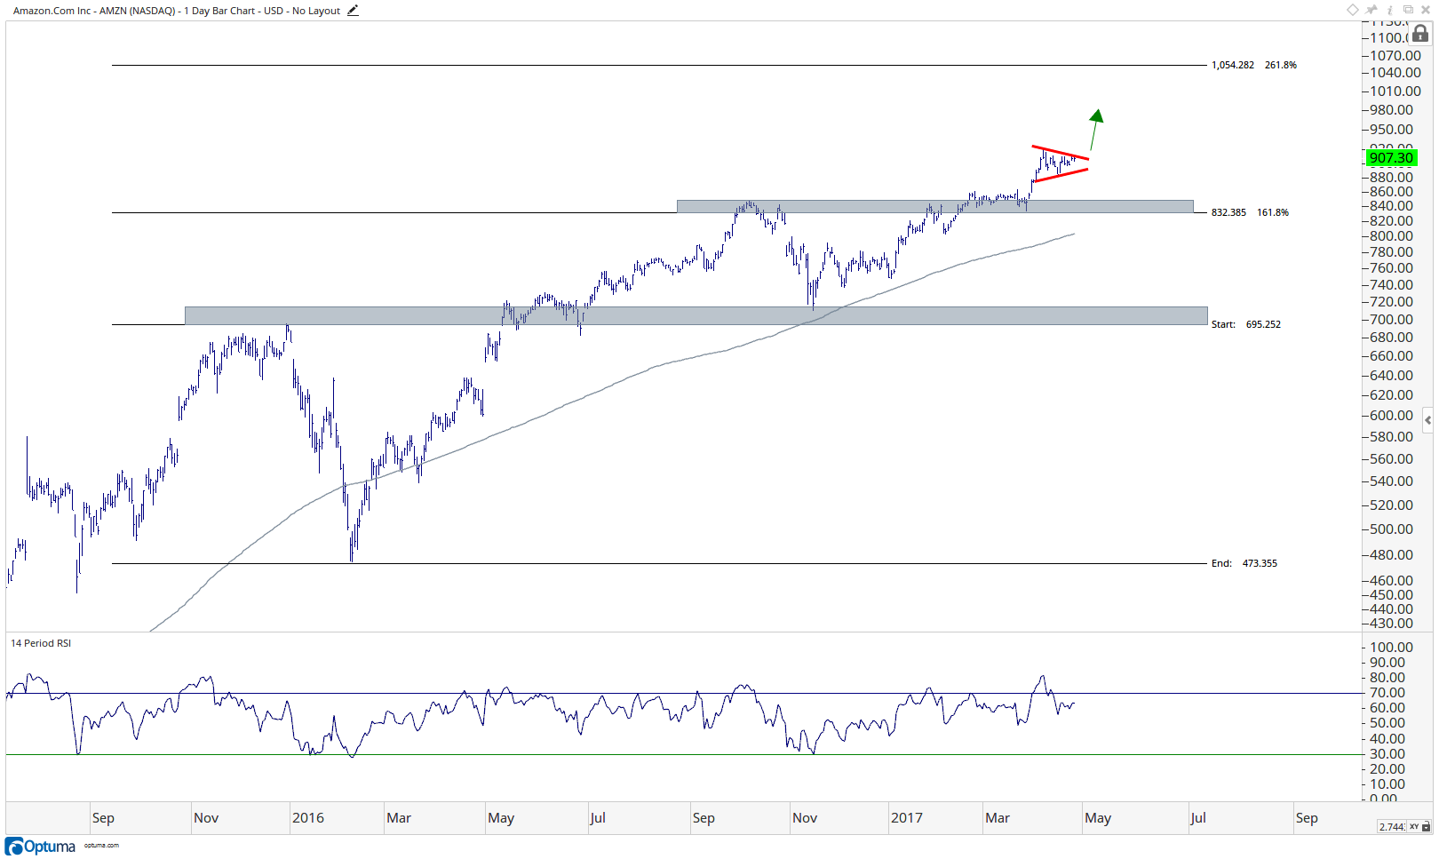Click the 70.00 RSI scale label
Screen dimensions: 1439x859
pyautogui.click(x=1387, y=693)
